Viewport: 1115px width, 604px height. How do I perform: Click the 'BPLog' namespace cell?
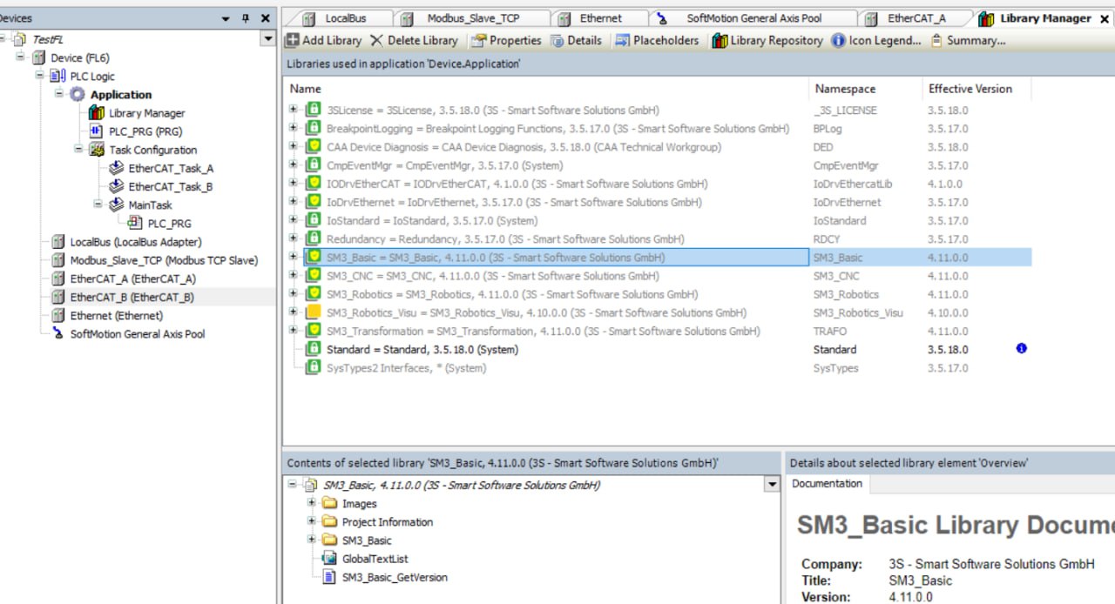click(x=828, y=129)
